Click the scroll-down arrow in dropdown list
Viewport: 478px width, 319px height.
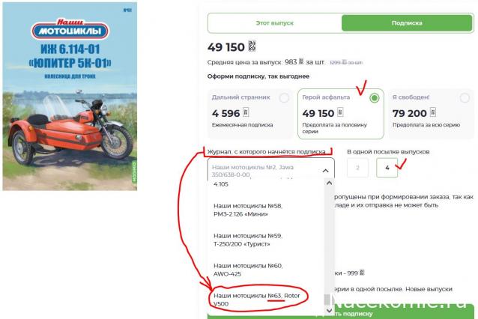pyautogui.click(x=329, y=310)
